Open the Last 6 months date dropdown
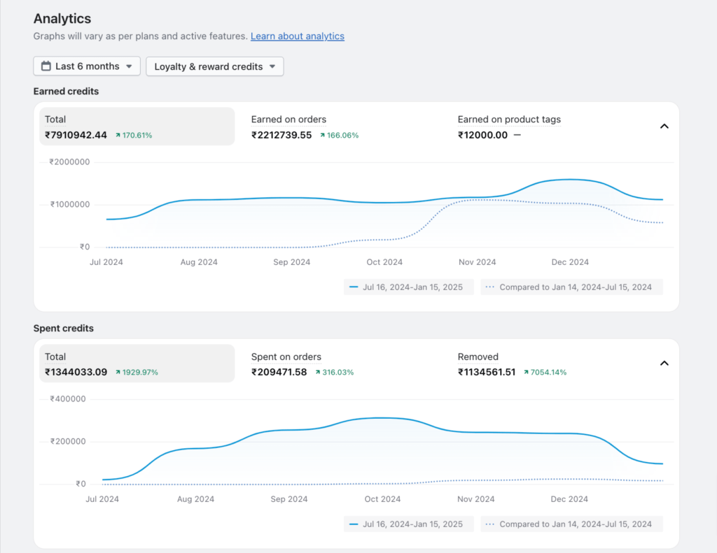The image size is (717, 553). coord(87,66)
